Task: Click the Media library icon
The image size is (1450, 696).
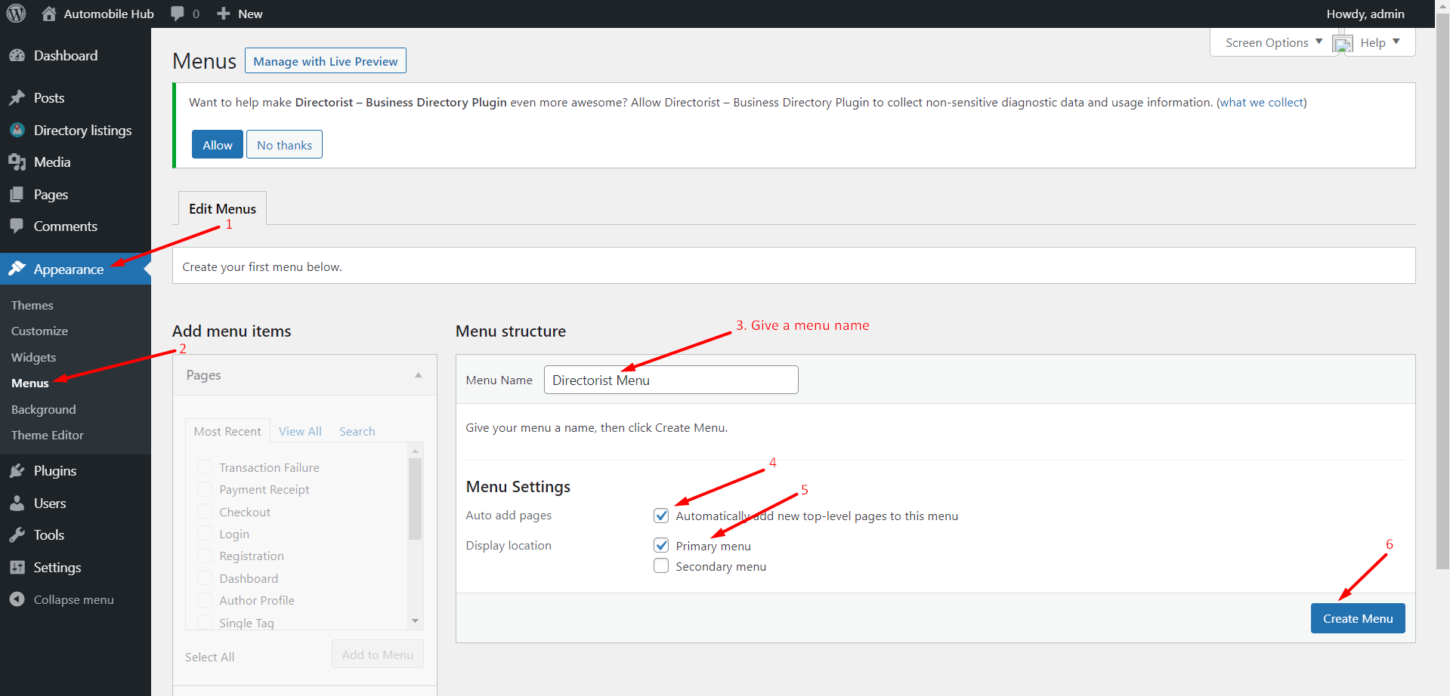Action: click(x=17, y=162)
